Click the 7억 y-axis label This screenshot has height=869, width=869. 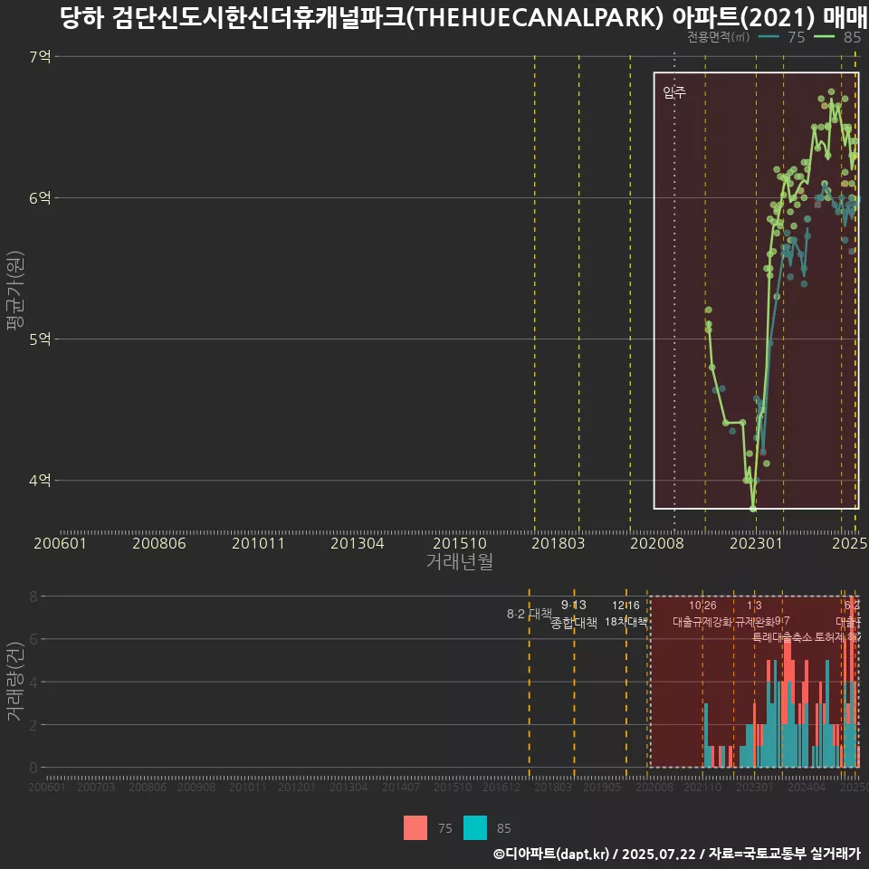coord(40,56)
